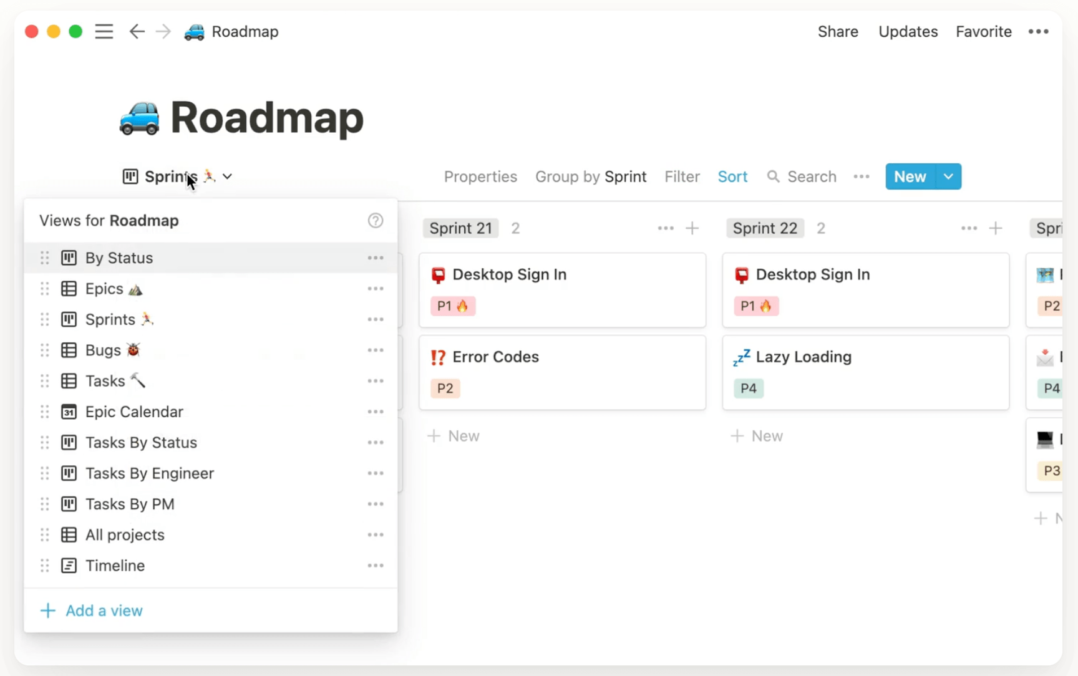The image size is (1078, 676).
Task: Add a card to Sprint 21 column header
Action: 692,228
